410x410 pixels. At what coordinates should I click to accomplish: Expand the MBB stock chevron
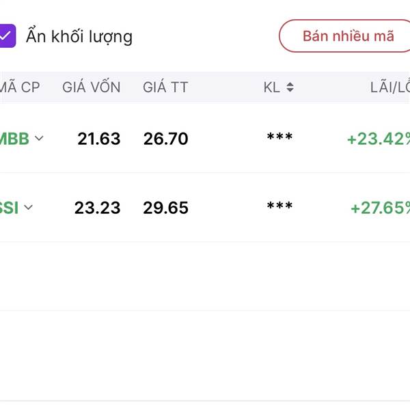39,139
